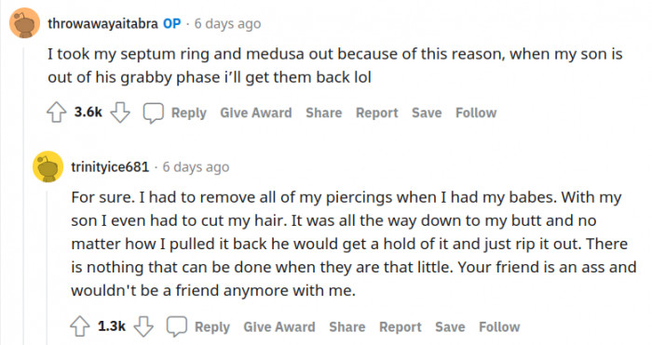Downvote throwawayaitabra's comment
The width and height of the screenshot is (652, 345).
[x=120, y=113]
